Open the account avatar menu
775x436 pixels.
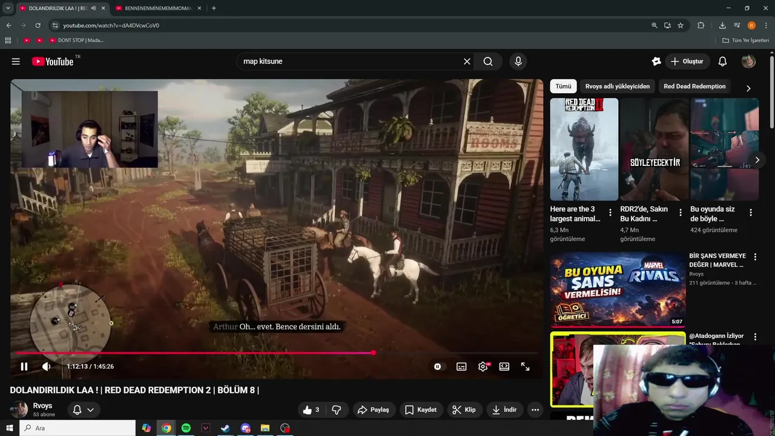748,61
